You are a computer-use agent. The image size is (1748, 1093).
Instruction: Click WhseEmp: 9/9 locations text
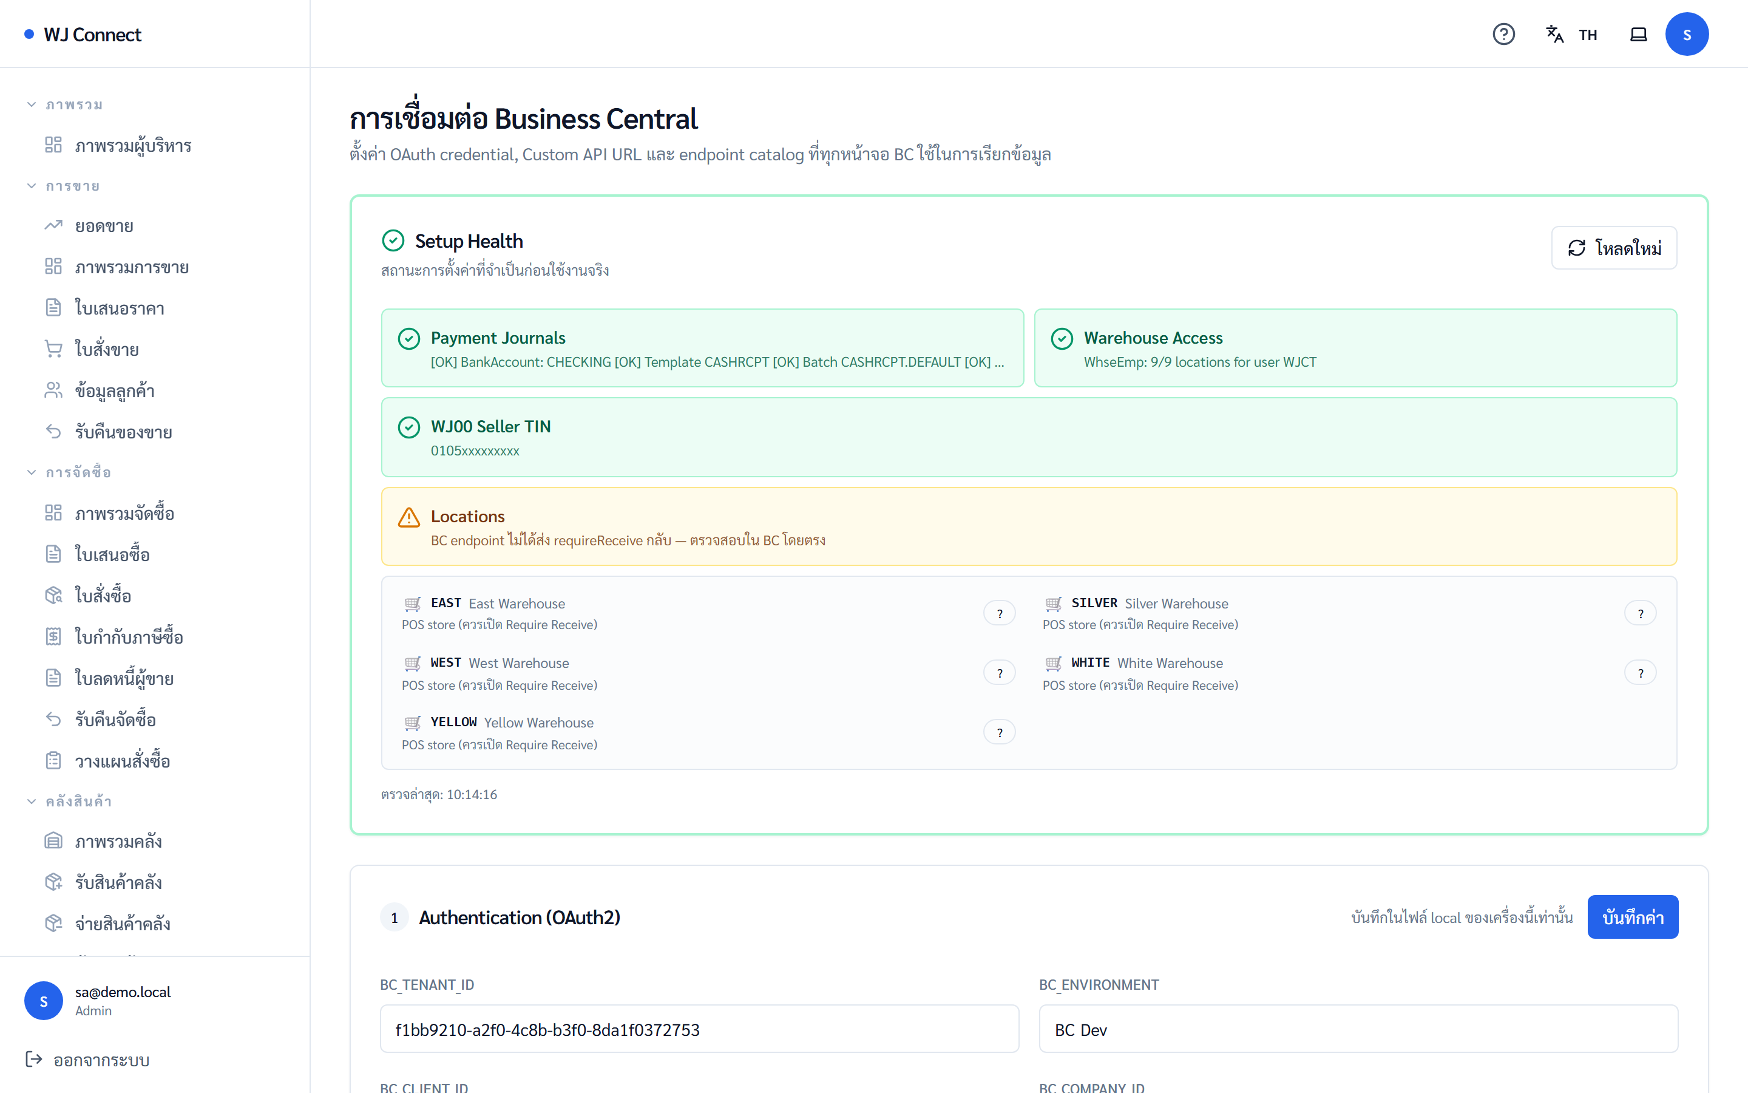[1200, 361]
